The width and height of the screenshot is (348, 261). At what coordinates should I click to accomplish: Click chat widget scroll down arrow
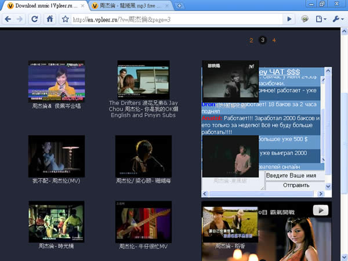[328, 187]
